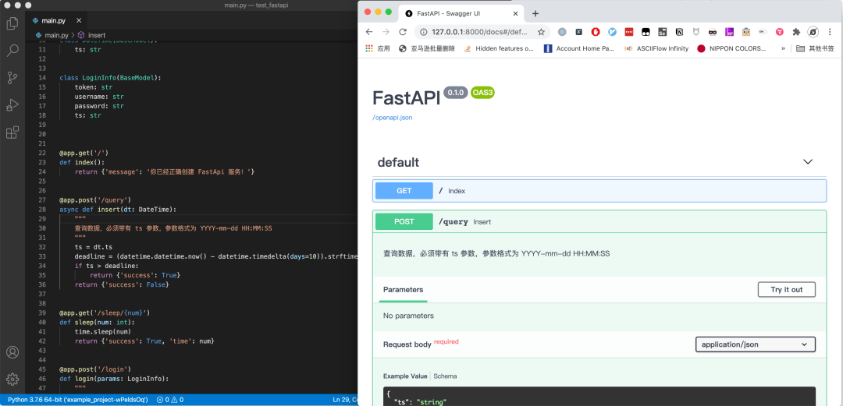Go back in the Chrome browser
Viewport: 843px width, 406px height.
(x=368, y=32)
